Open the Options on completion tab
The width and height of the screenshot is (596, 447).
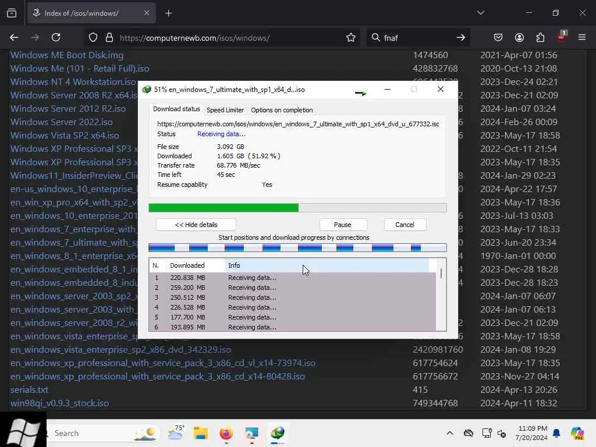pos(282,110)
